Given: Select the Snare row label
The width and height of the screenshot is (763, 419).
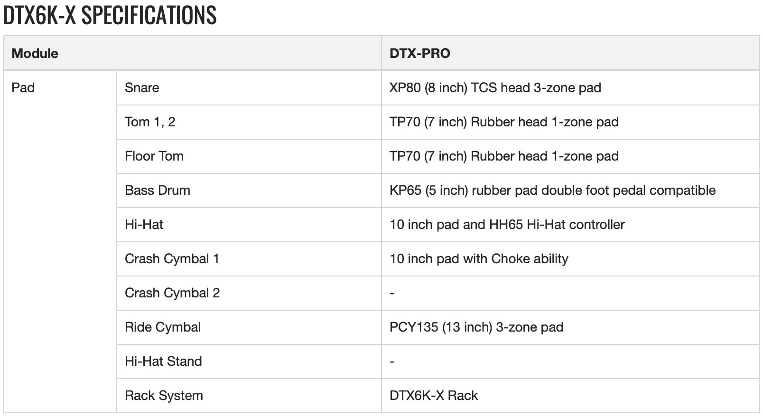Looking at the screenshot, I should 142,88.
